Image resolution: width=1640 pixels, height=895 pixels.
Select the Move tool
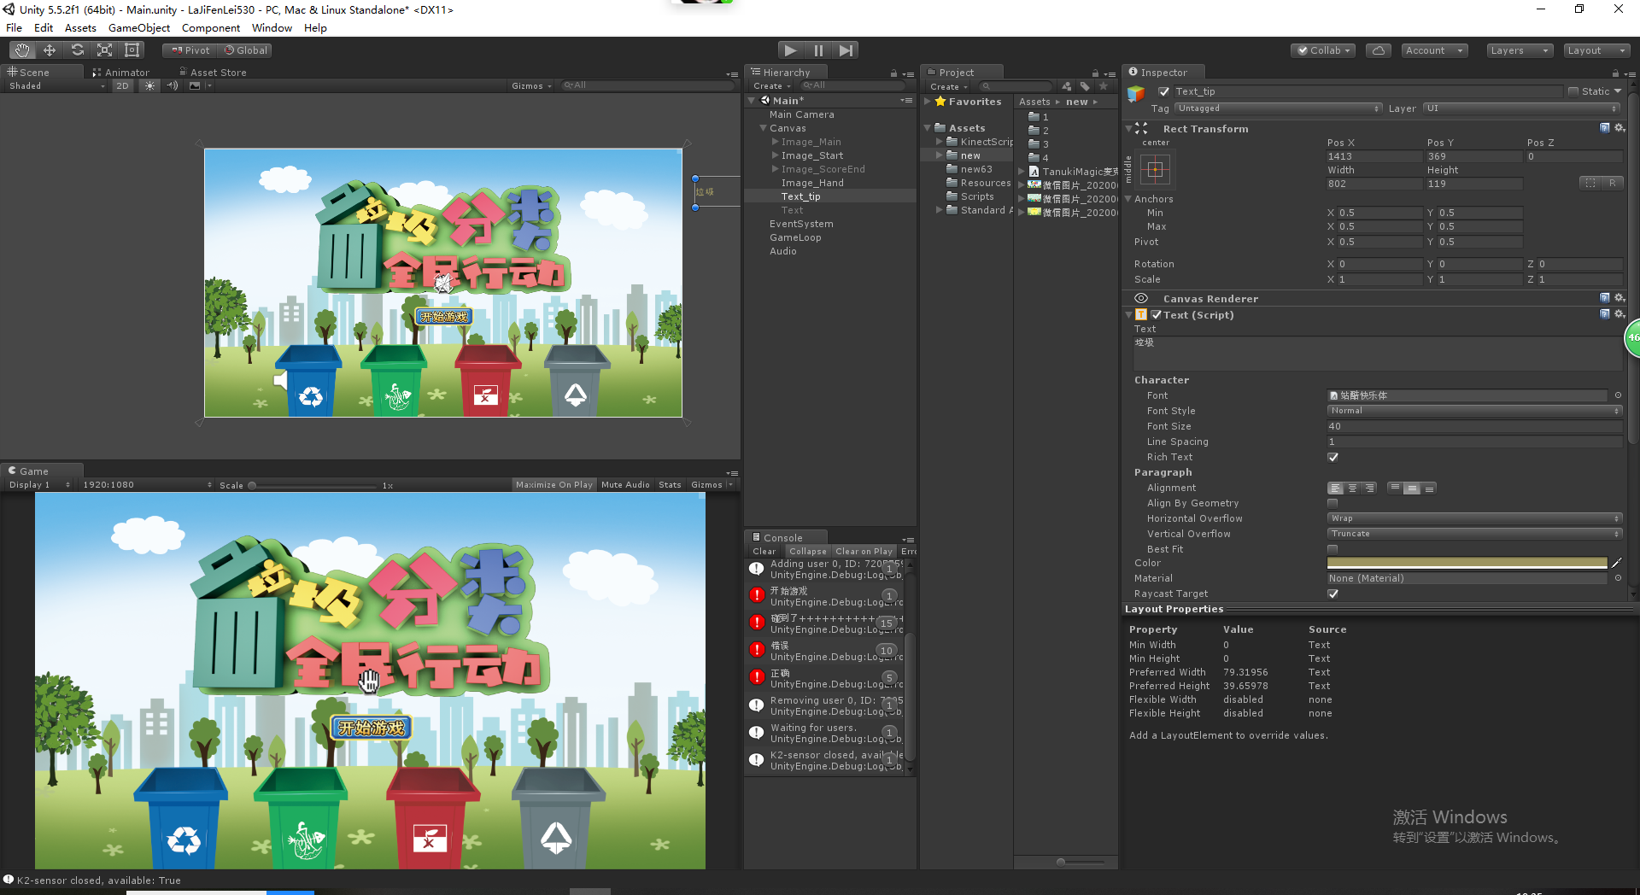pos(50,50)
